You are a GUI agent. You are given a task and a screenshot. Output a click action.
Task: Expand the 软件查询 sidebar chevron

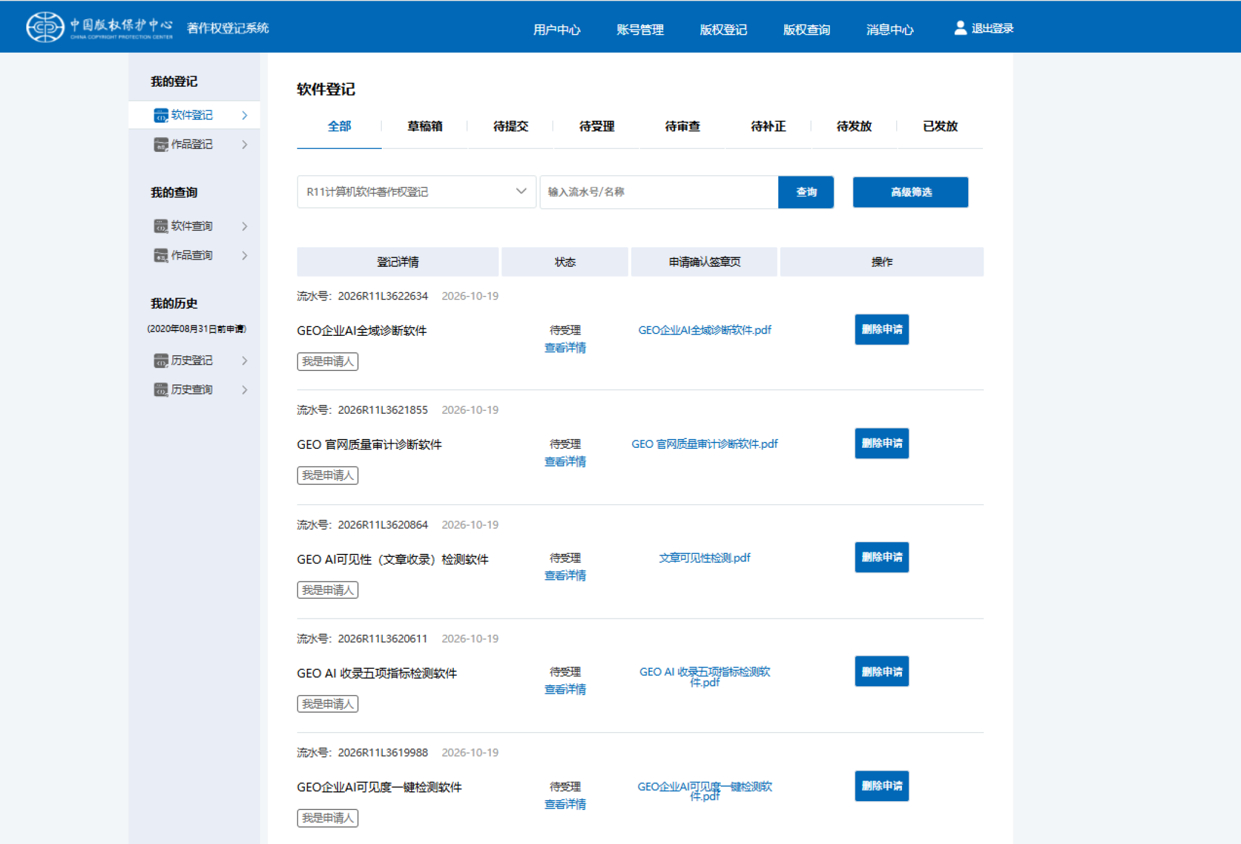click(x=245, y=226)
